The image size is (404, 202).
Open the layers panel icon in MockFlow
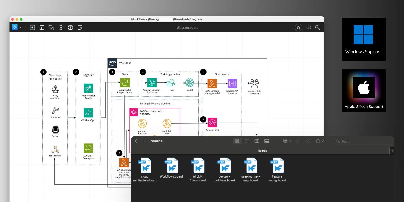(309, 27)
